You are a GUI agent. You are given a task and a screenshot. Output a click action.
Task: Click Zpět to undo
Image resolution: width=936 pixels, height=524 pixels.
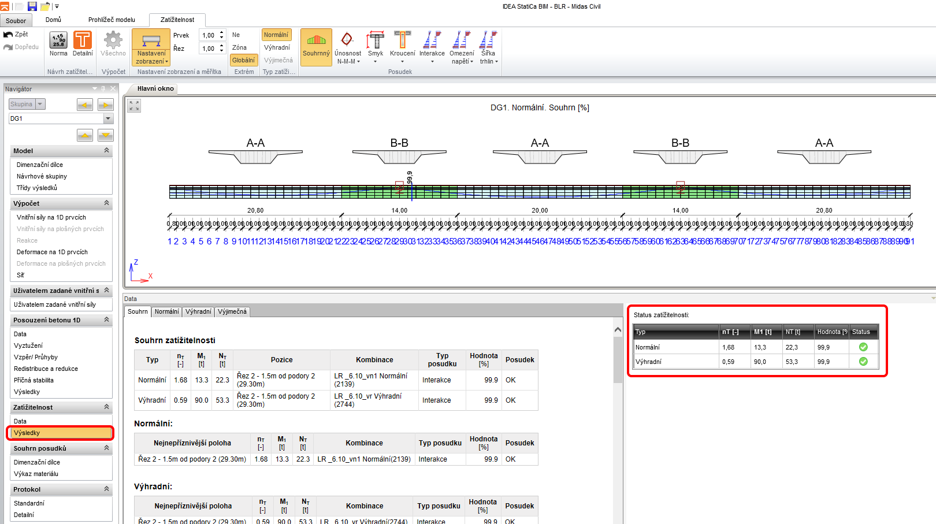16,35
